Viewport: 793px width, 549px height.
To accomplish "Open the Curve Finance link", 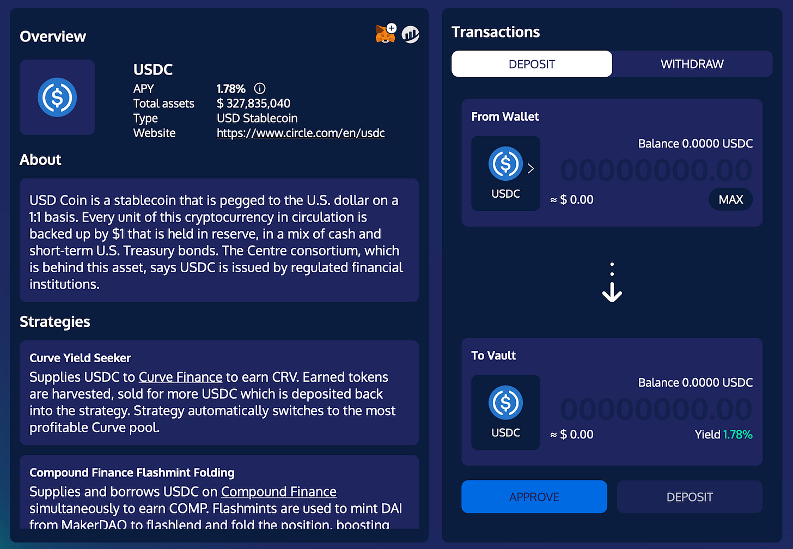I will (180, 377).
